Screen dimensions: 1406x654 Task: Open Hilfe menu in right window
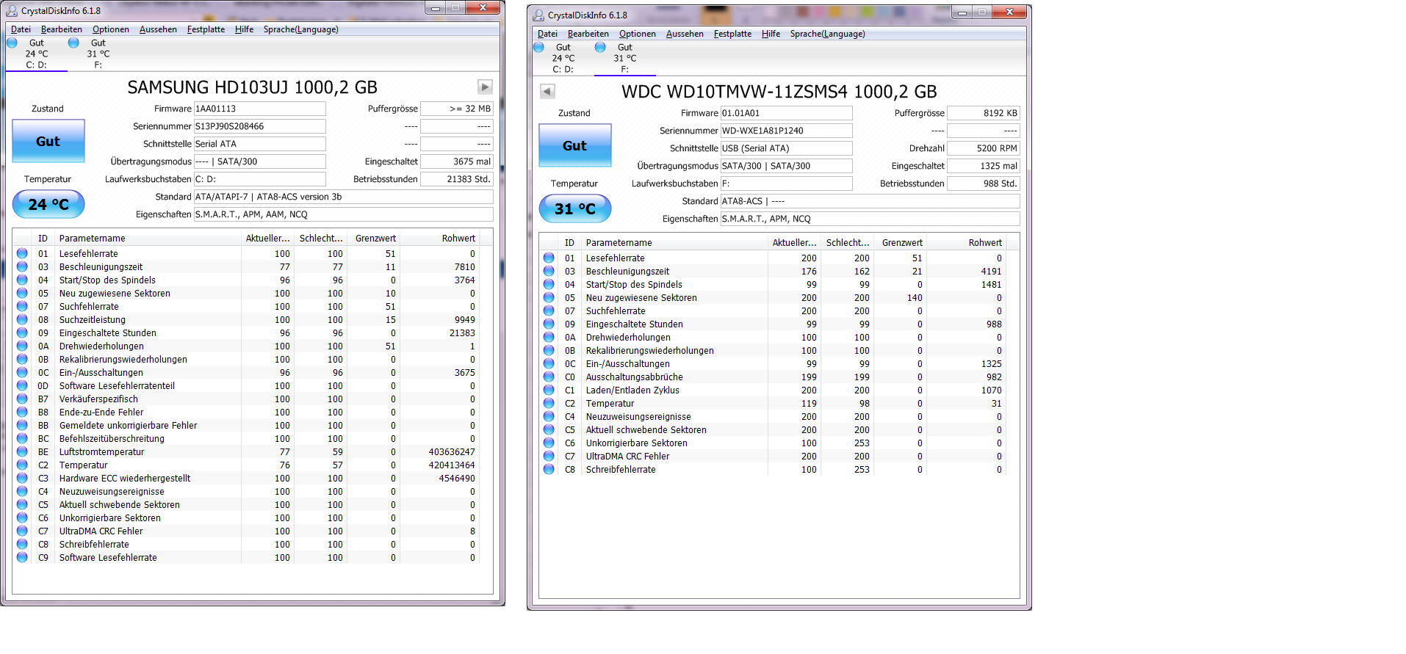pos(771,34)
